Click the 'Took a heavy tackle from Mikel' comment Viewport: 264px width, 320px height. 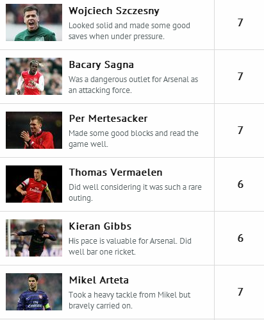click(129, 300)
